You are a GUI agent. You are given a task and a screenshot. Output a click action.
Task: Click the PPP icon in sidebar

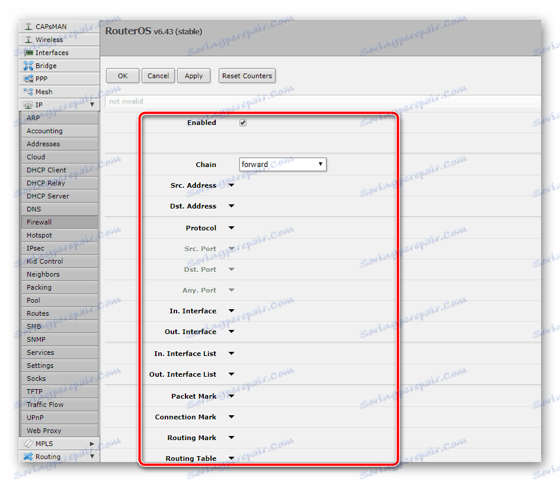tap(28, 79)
